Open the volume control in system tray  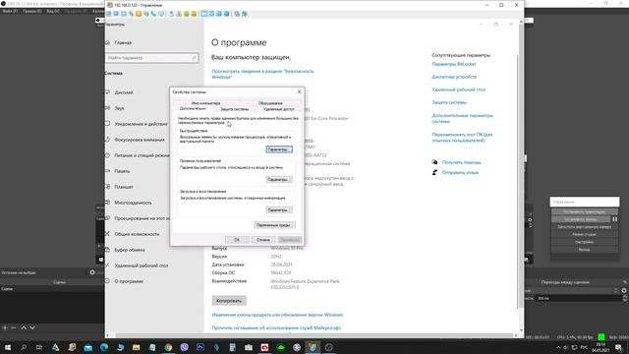tap(566, 347)
